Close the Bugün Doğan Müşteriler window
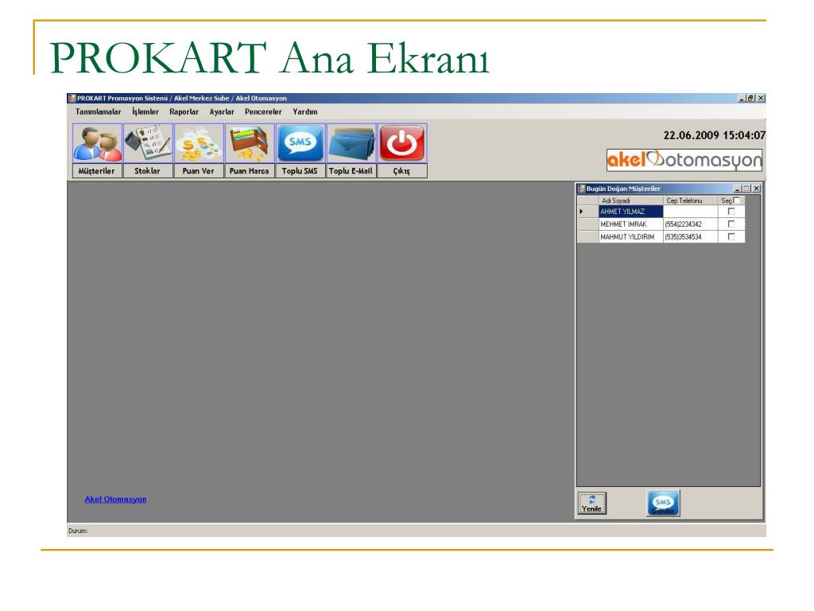814x611 pixels. pos(757,189)
